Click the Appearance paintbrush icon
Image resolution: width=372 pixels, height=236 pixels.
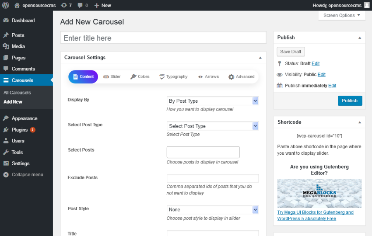6,118
